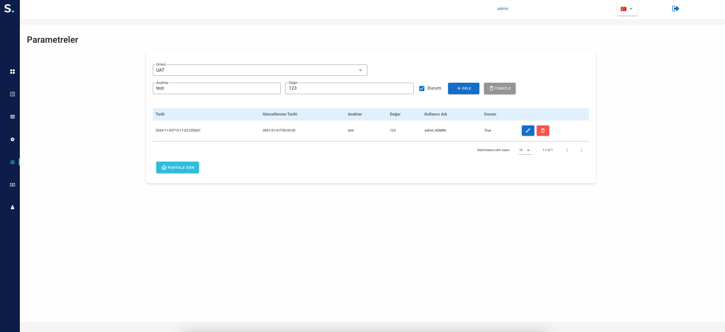
Task: Click the EKLE add button
Action: tap(463, 88)
